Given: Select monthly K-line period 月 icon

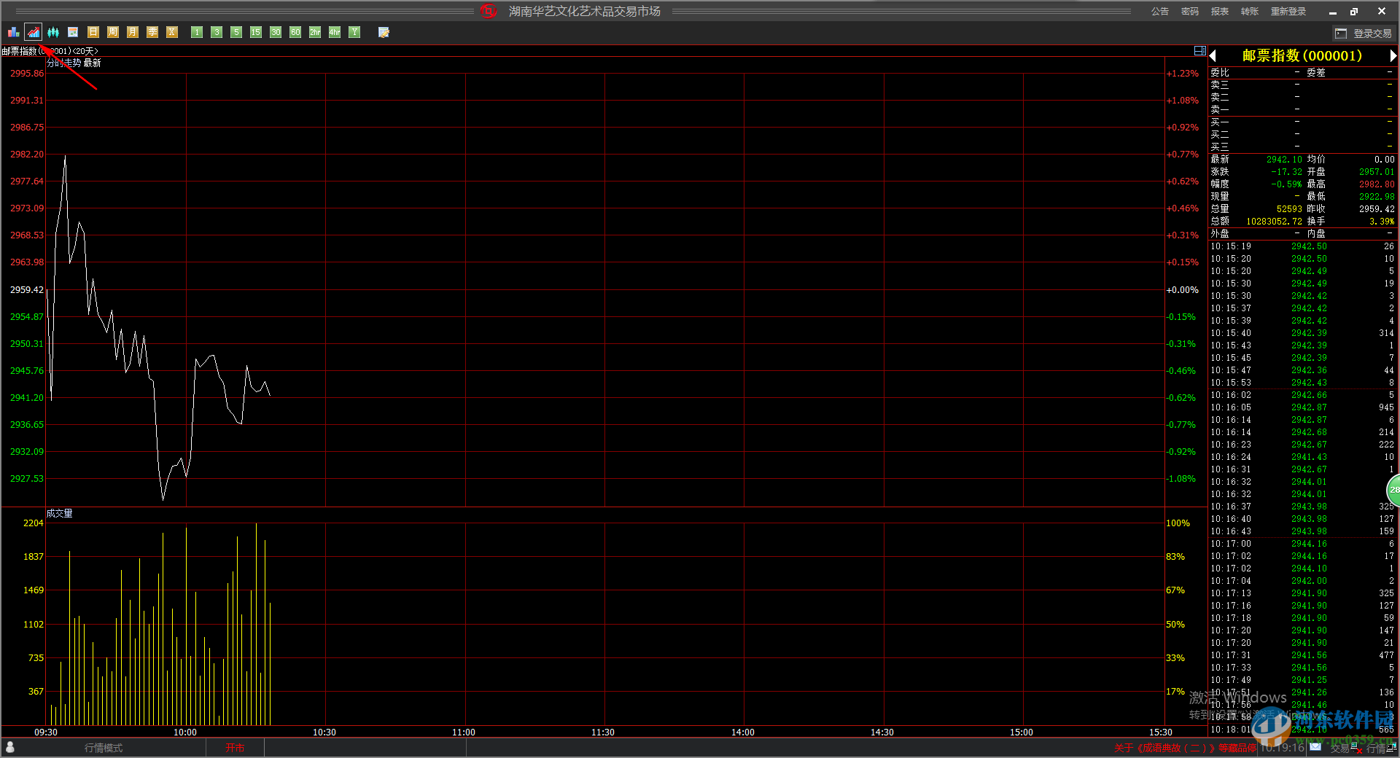Looking at the screenshot, I should coord(132,32).
